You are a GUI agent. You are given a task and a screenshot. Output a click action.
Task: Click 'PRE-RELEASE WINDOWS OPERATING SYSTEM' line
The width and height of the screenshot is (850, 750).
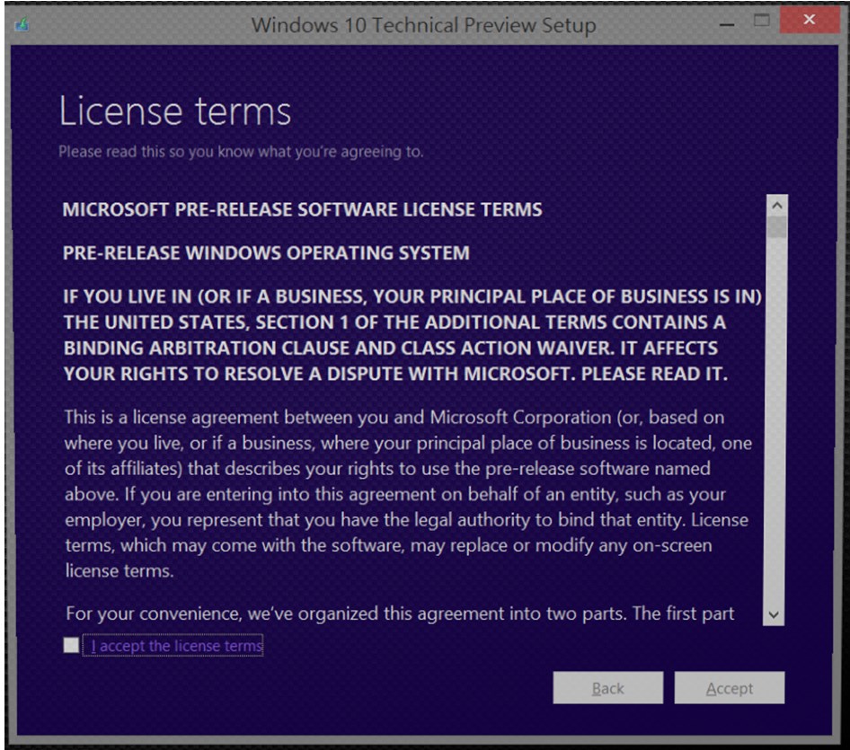(266, 253)
